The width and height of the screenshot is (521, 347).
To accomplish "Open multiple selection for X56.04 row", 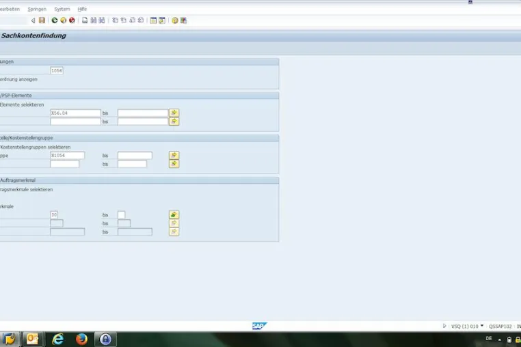I will (174, 113).
